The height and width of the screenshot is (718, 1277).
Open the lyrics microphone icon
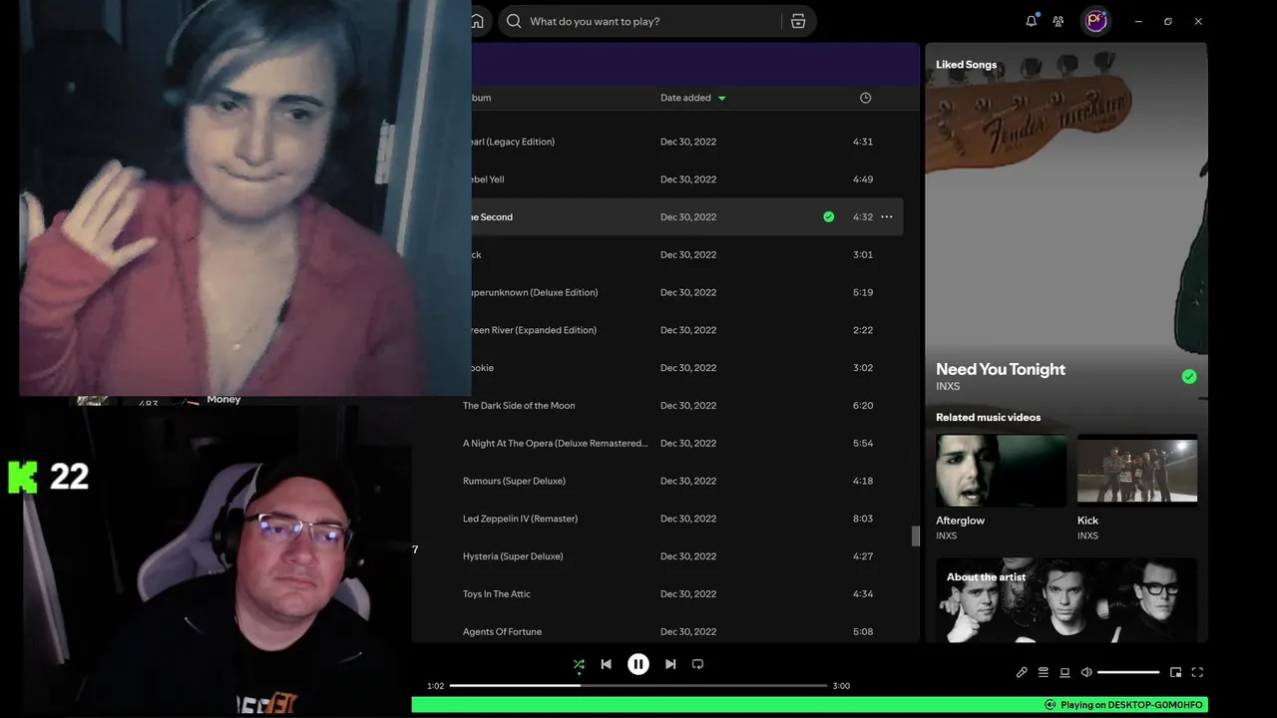[1022, 672]
